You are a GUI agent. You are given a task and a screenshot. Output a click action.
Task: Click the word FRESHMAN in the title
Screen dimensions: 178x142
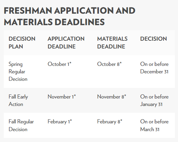point(28,11)
